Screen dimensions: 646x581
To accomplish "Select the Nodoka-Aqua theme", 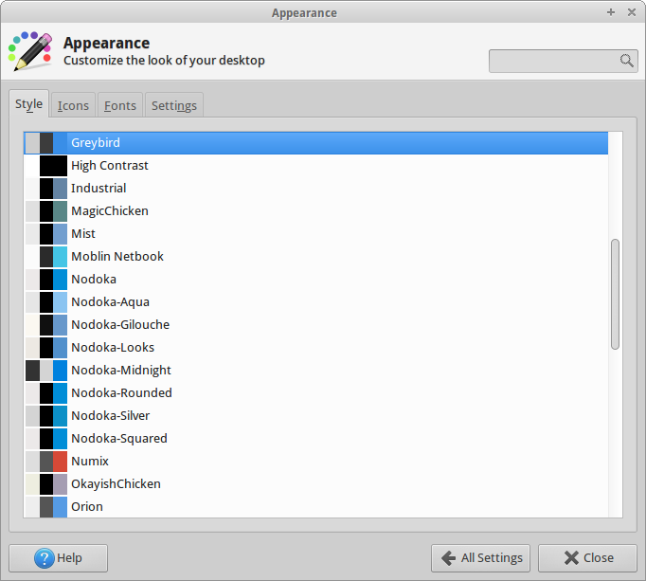I will pyautogui.click(x=316, y=301).
